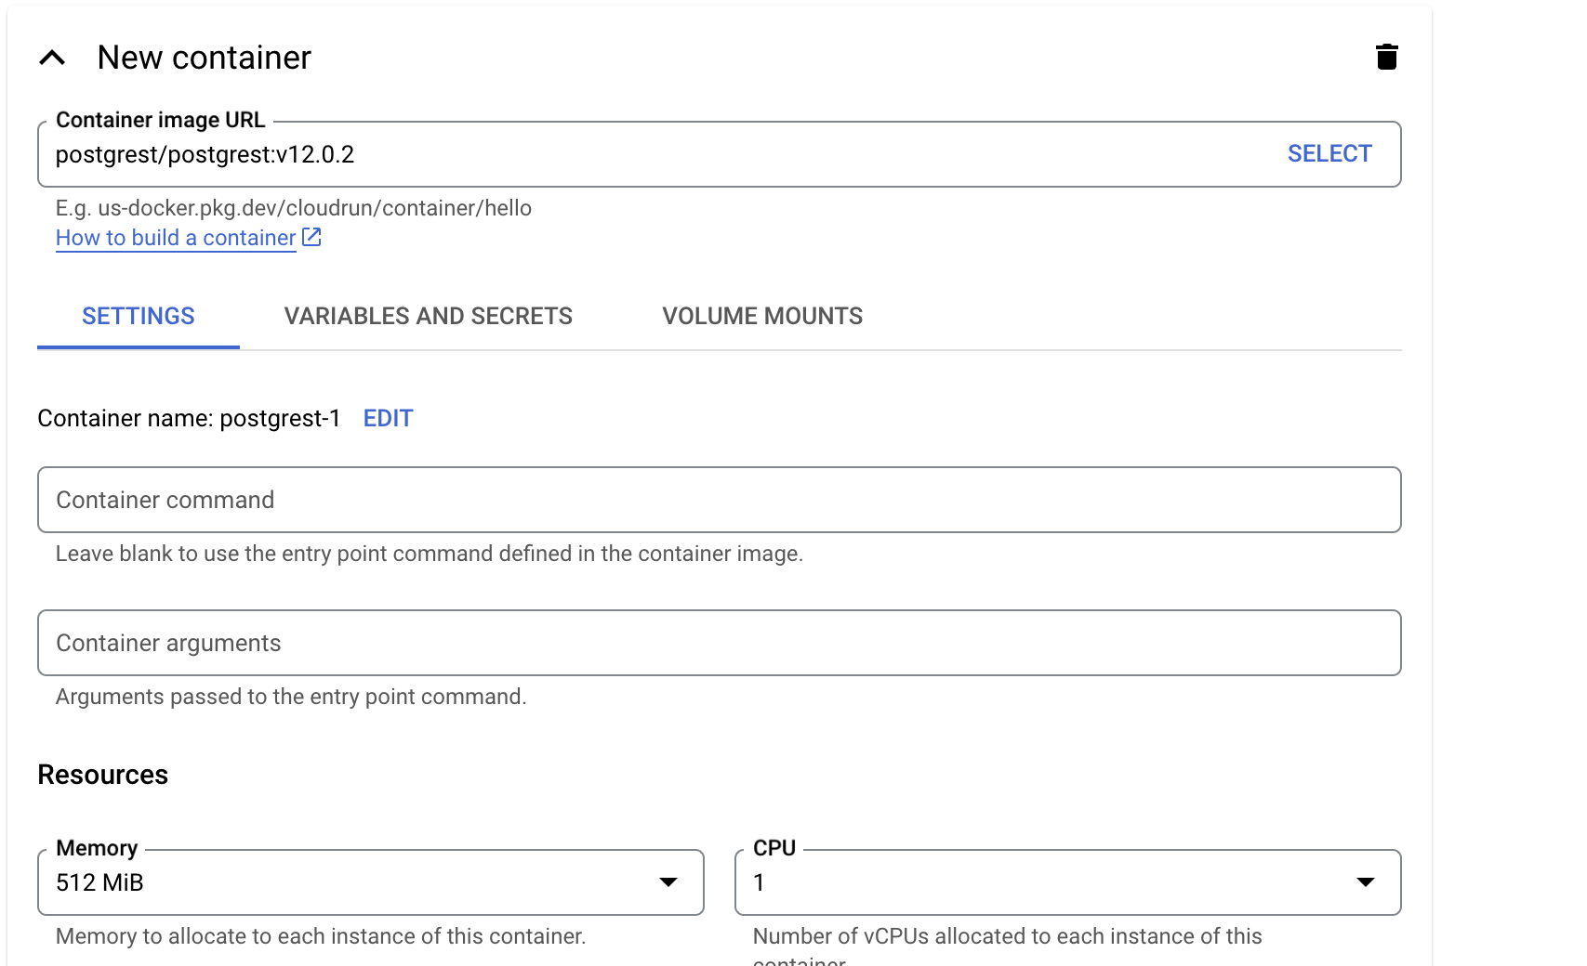The image size is (1587, 966).
Task: Focus the Container image URL field
Action: pyautogui.click(x=651, y=154)
